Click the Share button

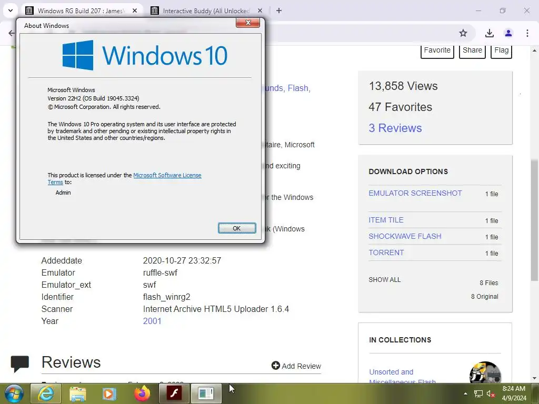tap(472, 50)
